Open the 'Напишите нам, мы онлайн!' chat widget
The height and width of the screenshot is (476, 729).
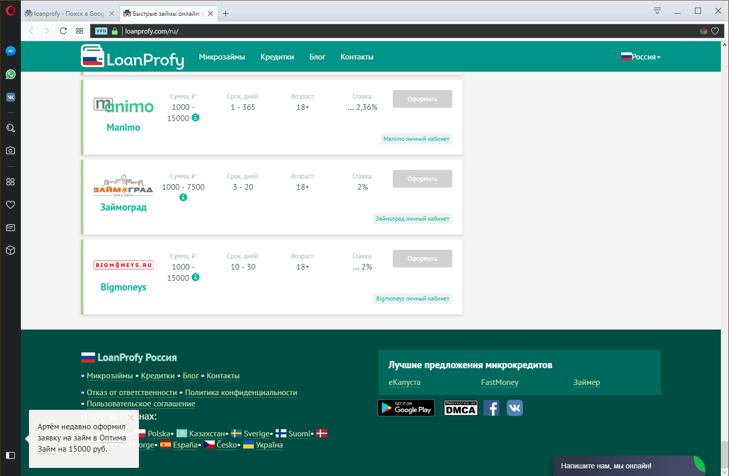(x=629, y=466)
